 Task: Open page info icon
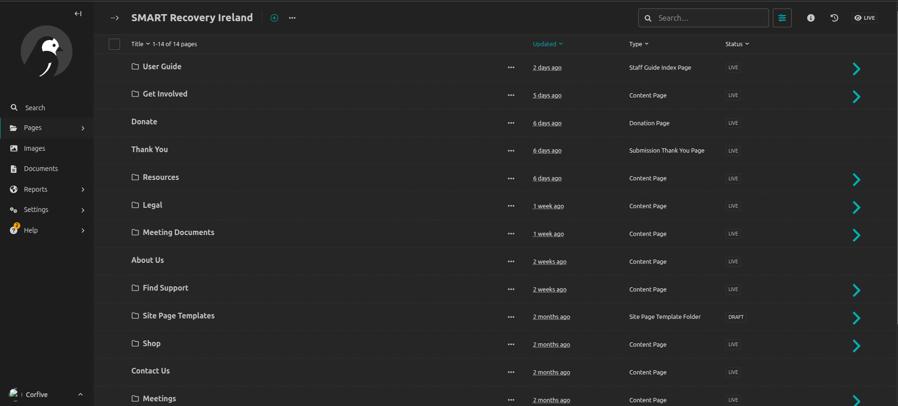810,18
